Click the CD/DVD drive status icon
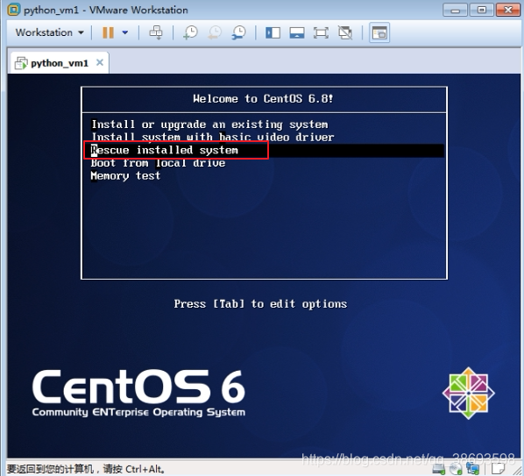Screen dimensions: 524x476 point(456,469)
